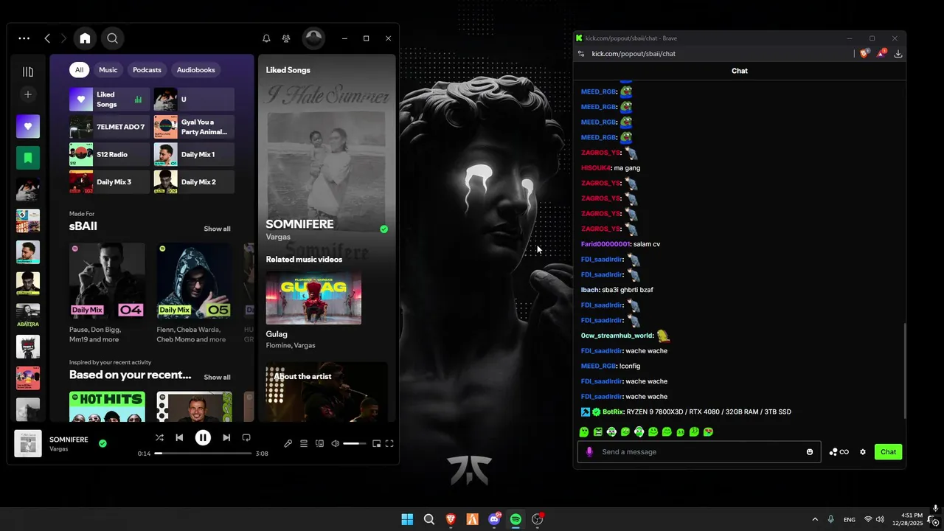Viewport: 944px width, 531px height.
Task: Open the Daily Mix 2 tile
Action: (x=194, y=182)
